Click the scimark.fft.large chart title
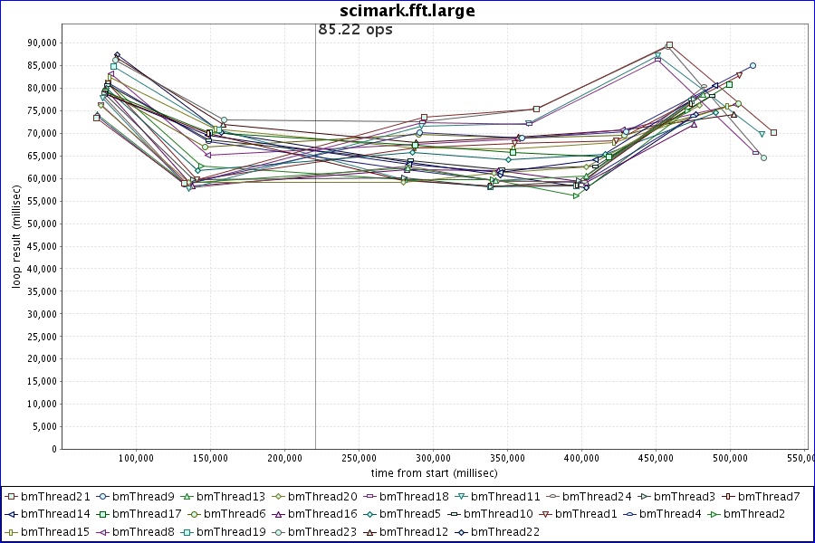The height and width of the screenshot is (543, 815). [407, 11]
